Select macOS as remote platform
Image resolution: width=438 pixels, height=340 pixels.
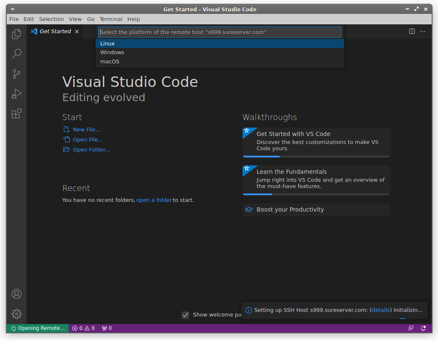pyautogui.click(x=219, y=61)
